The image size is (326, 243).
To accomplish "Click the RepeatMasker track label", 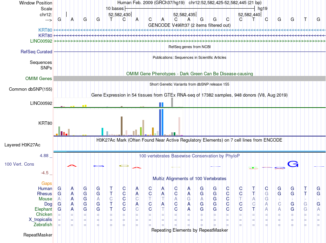I will pyautogui.click(x=38, y=235).
